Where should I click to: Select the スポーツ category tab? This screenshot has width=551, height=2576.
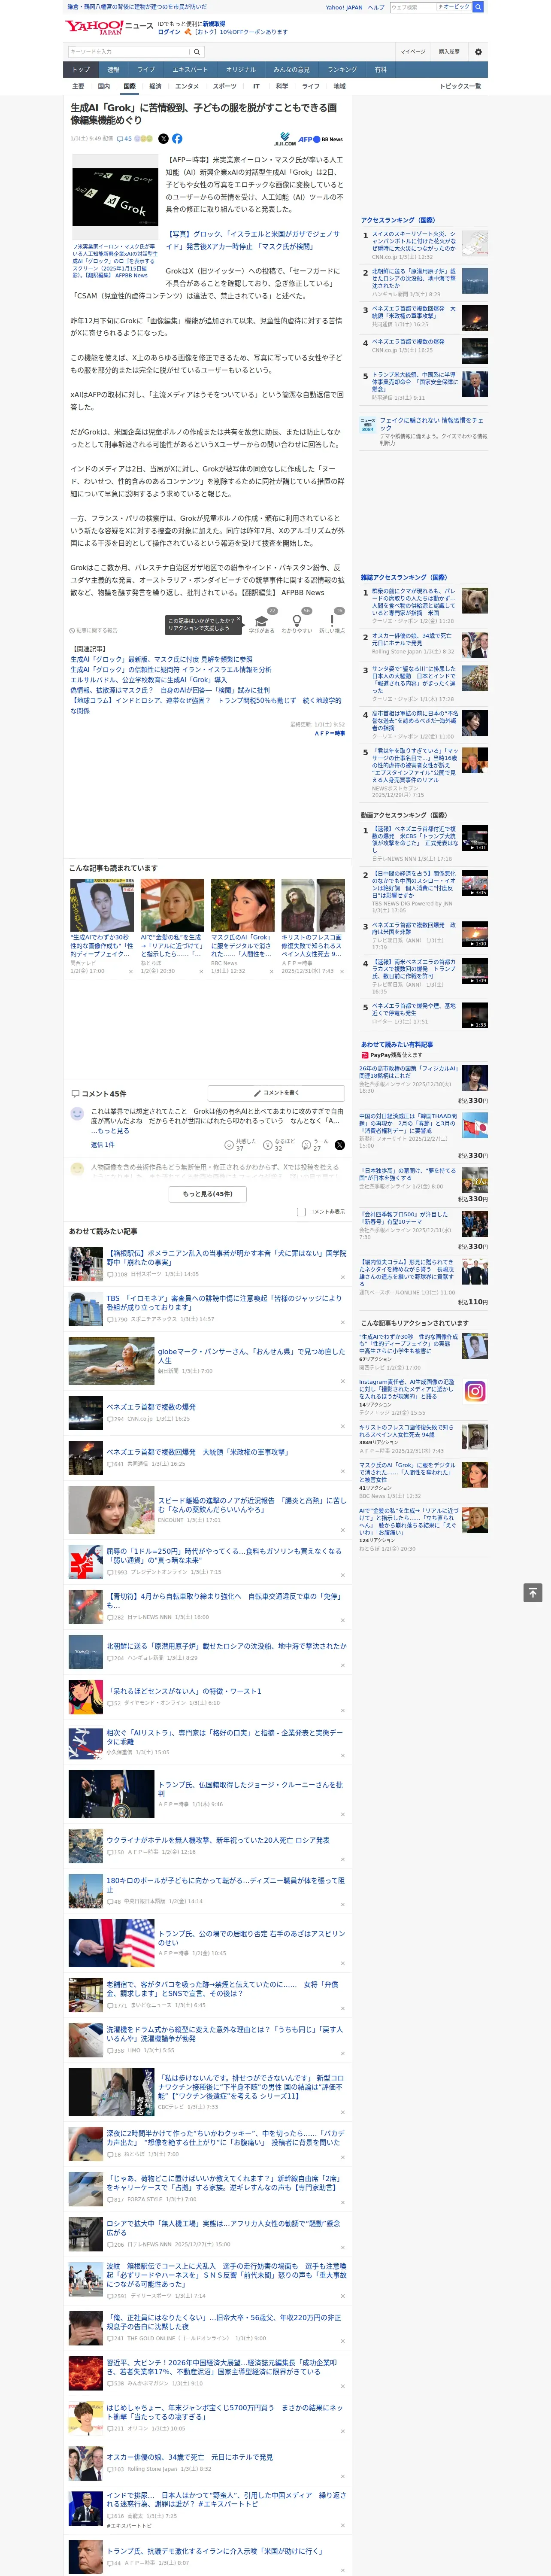(x=225, y=86)
